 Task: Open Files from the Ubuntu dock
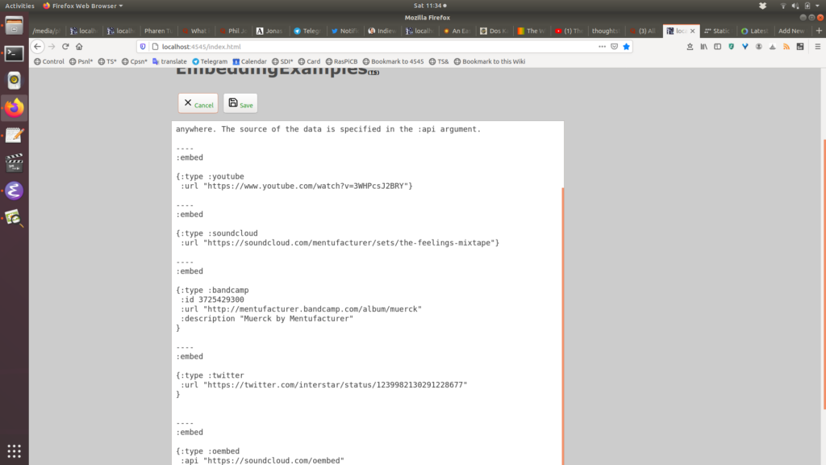click(x=15, y=25)
